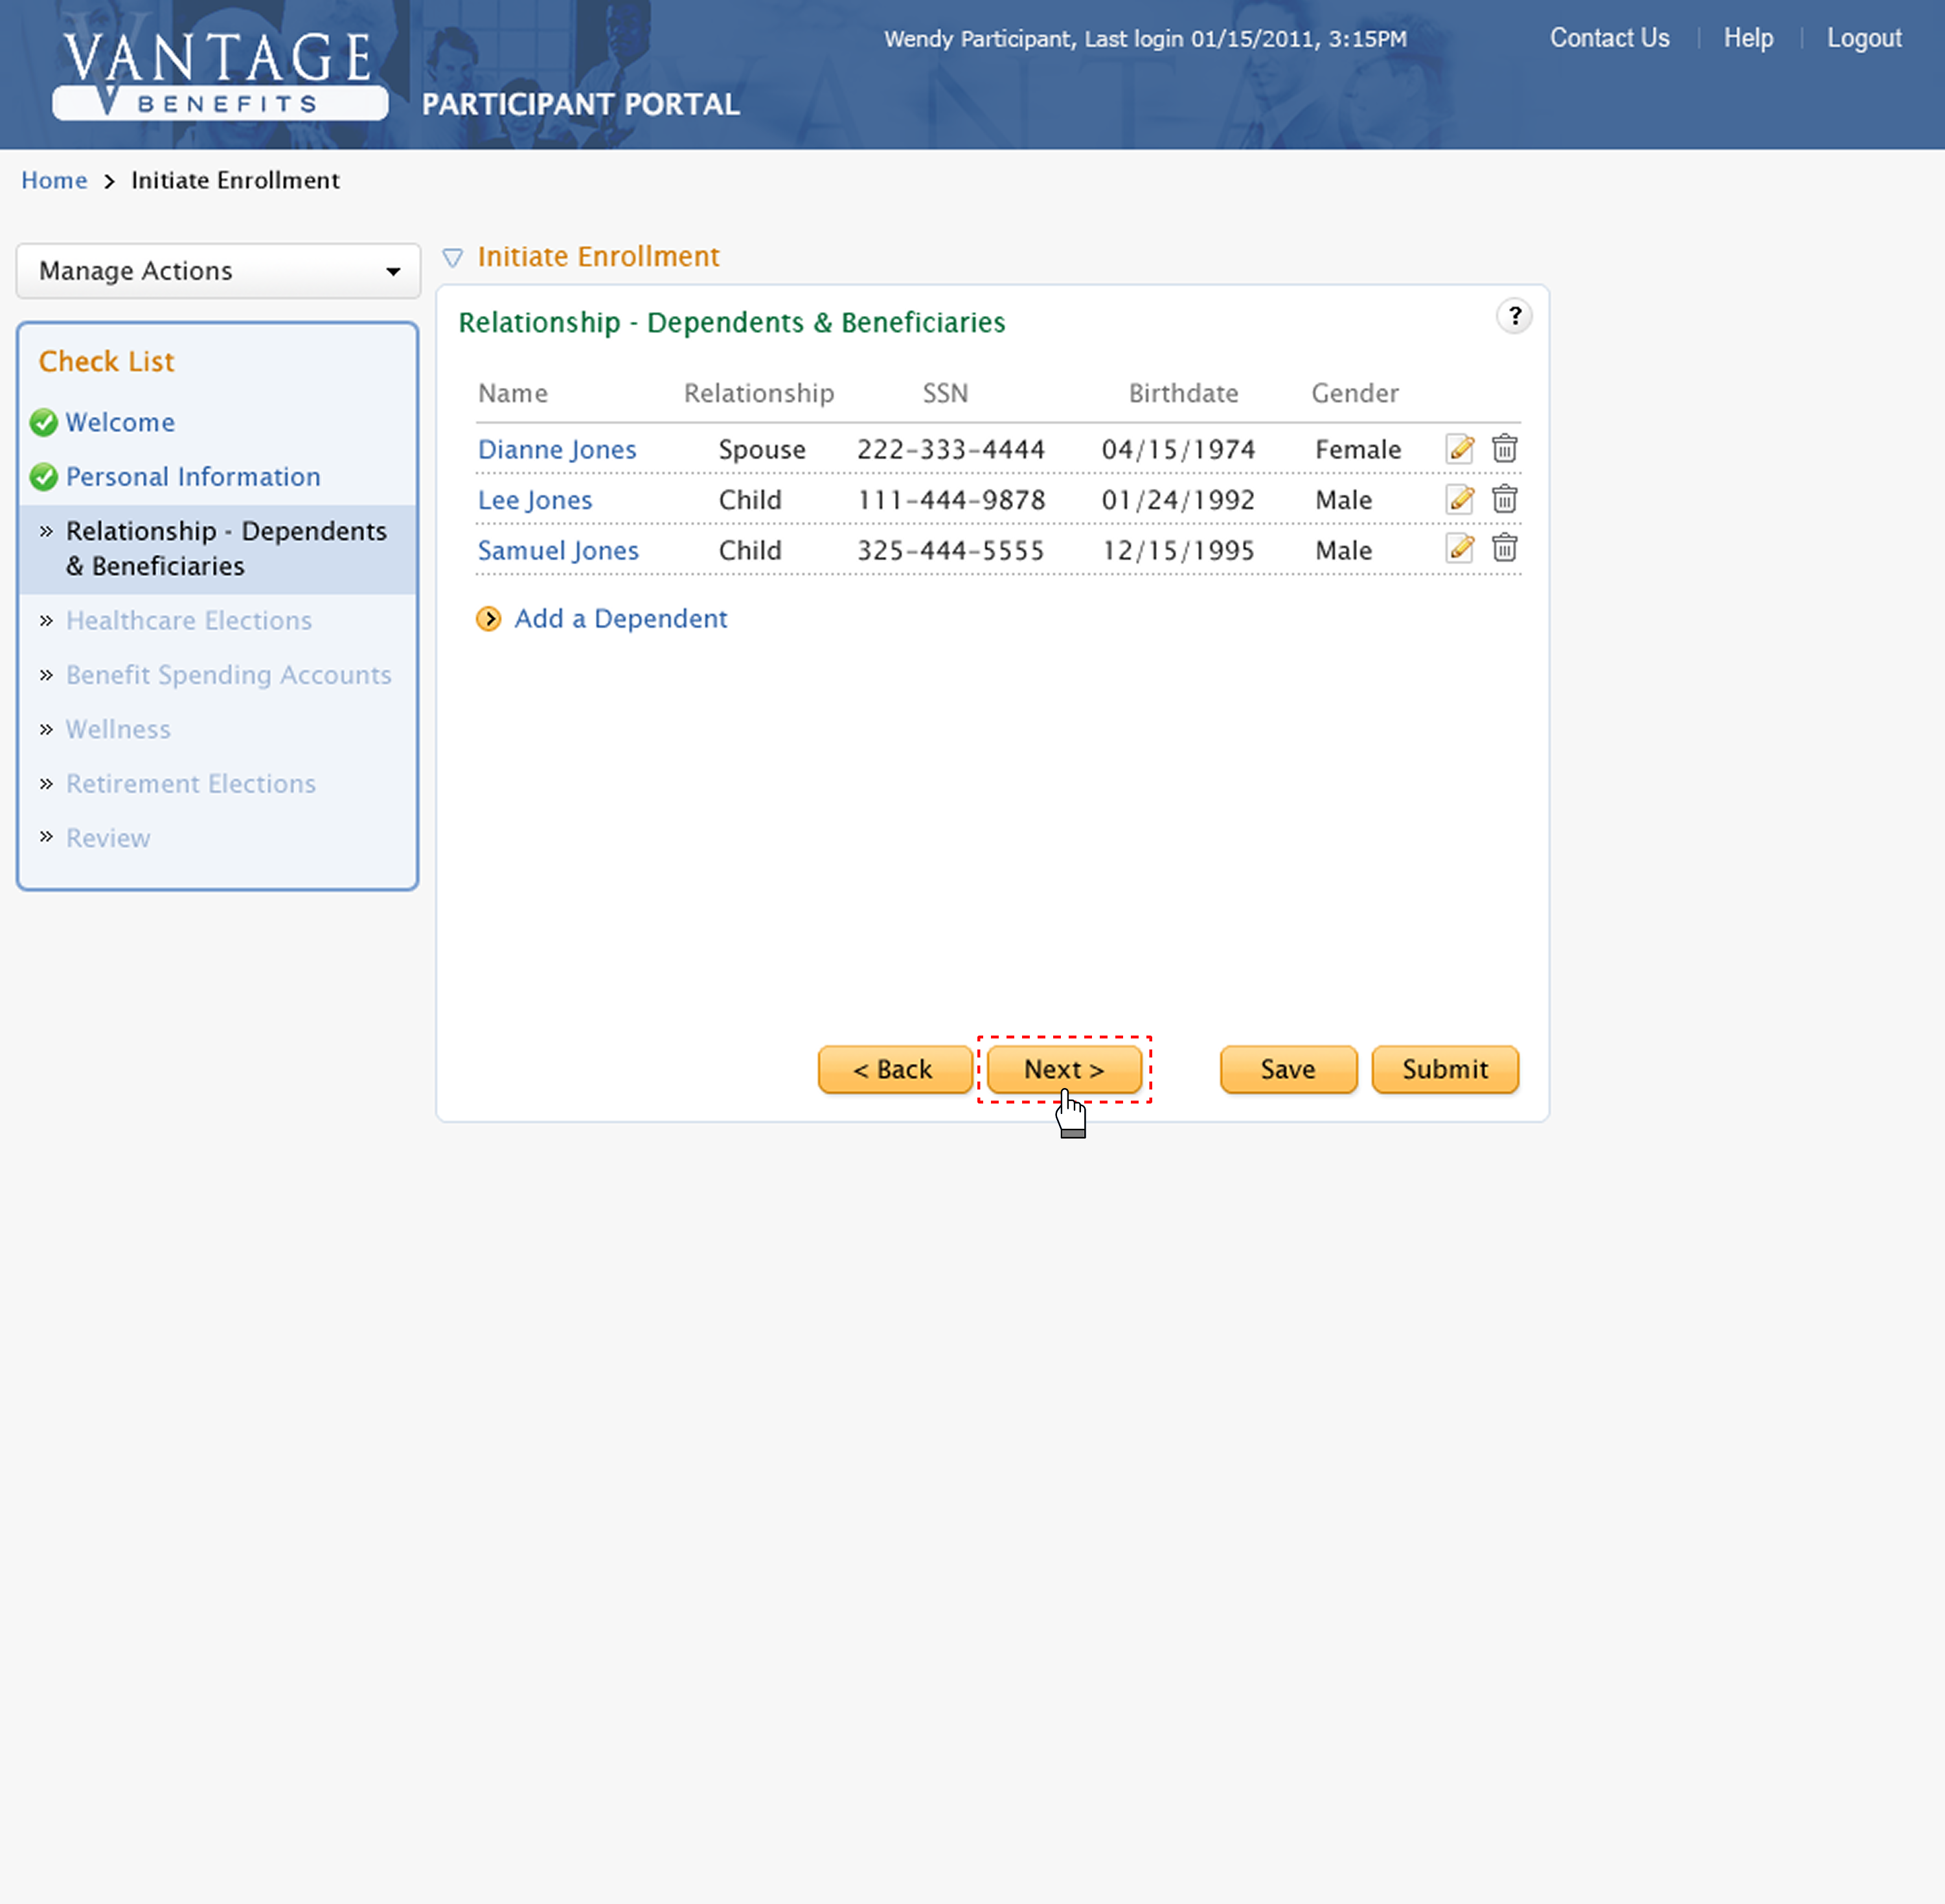Open the Manage Actions dropdown
1945x1904 pixels.
218,271
